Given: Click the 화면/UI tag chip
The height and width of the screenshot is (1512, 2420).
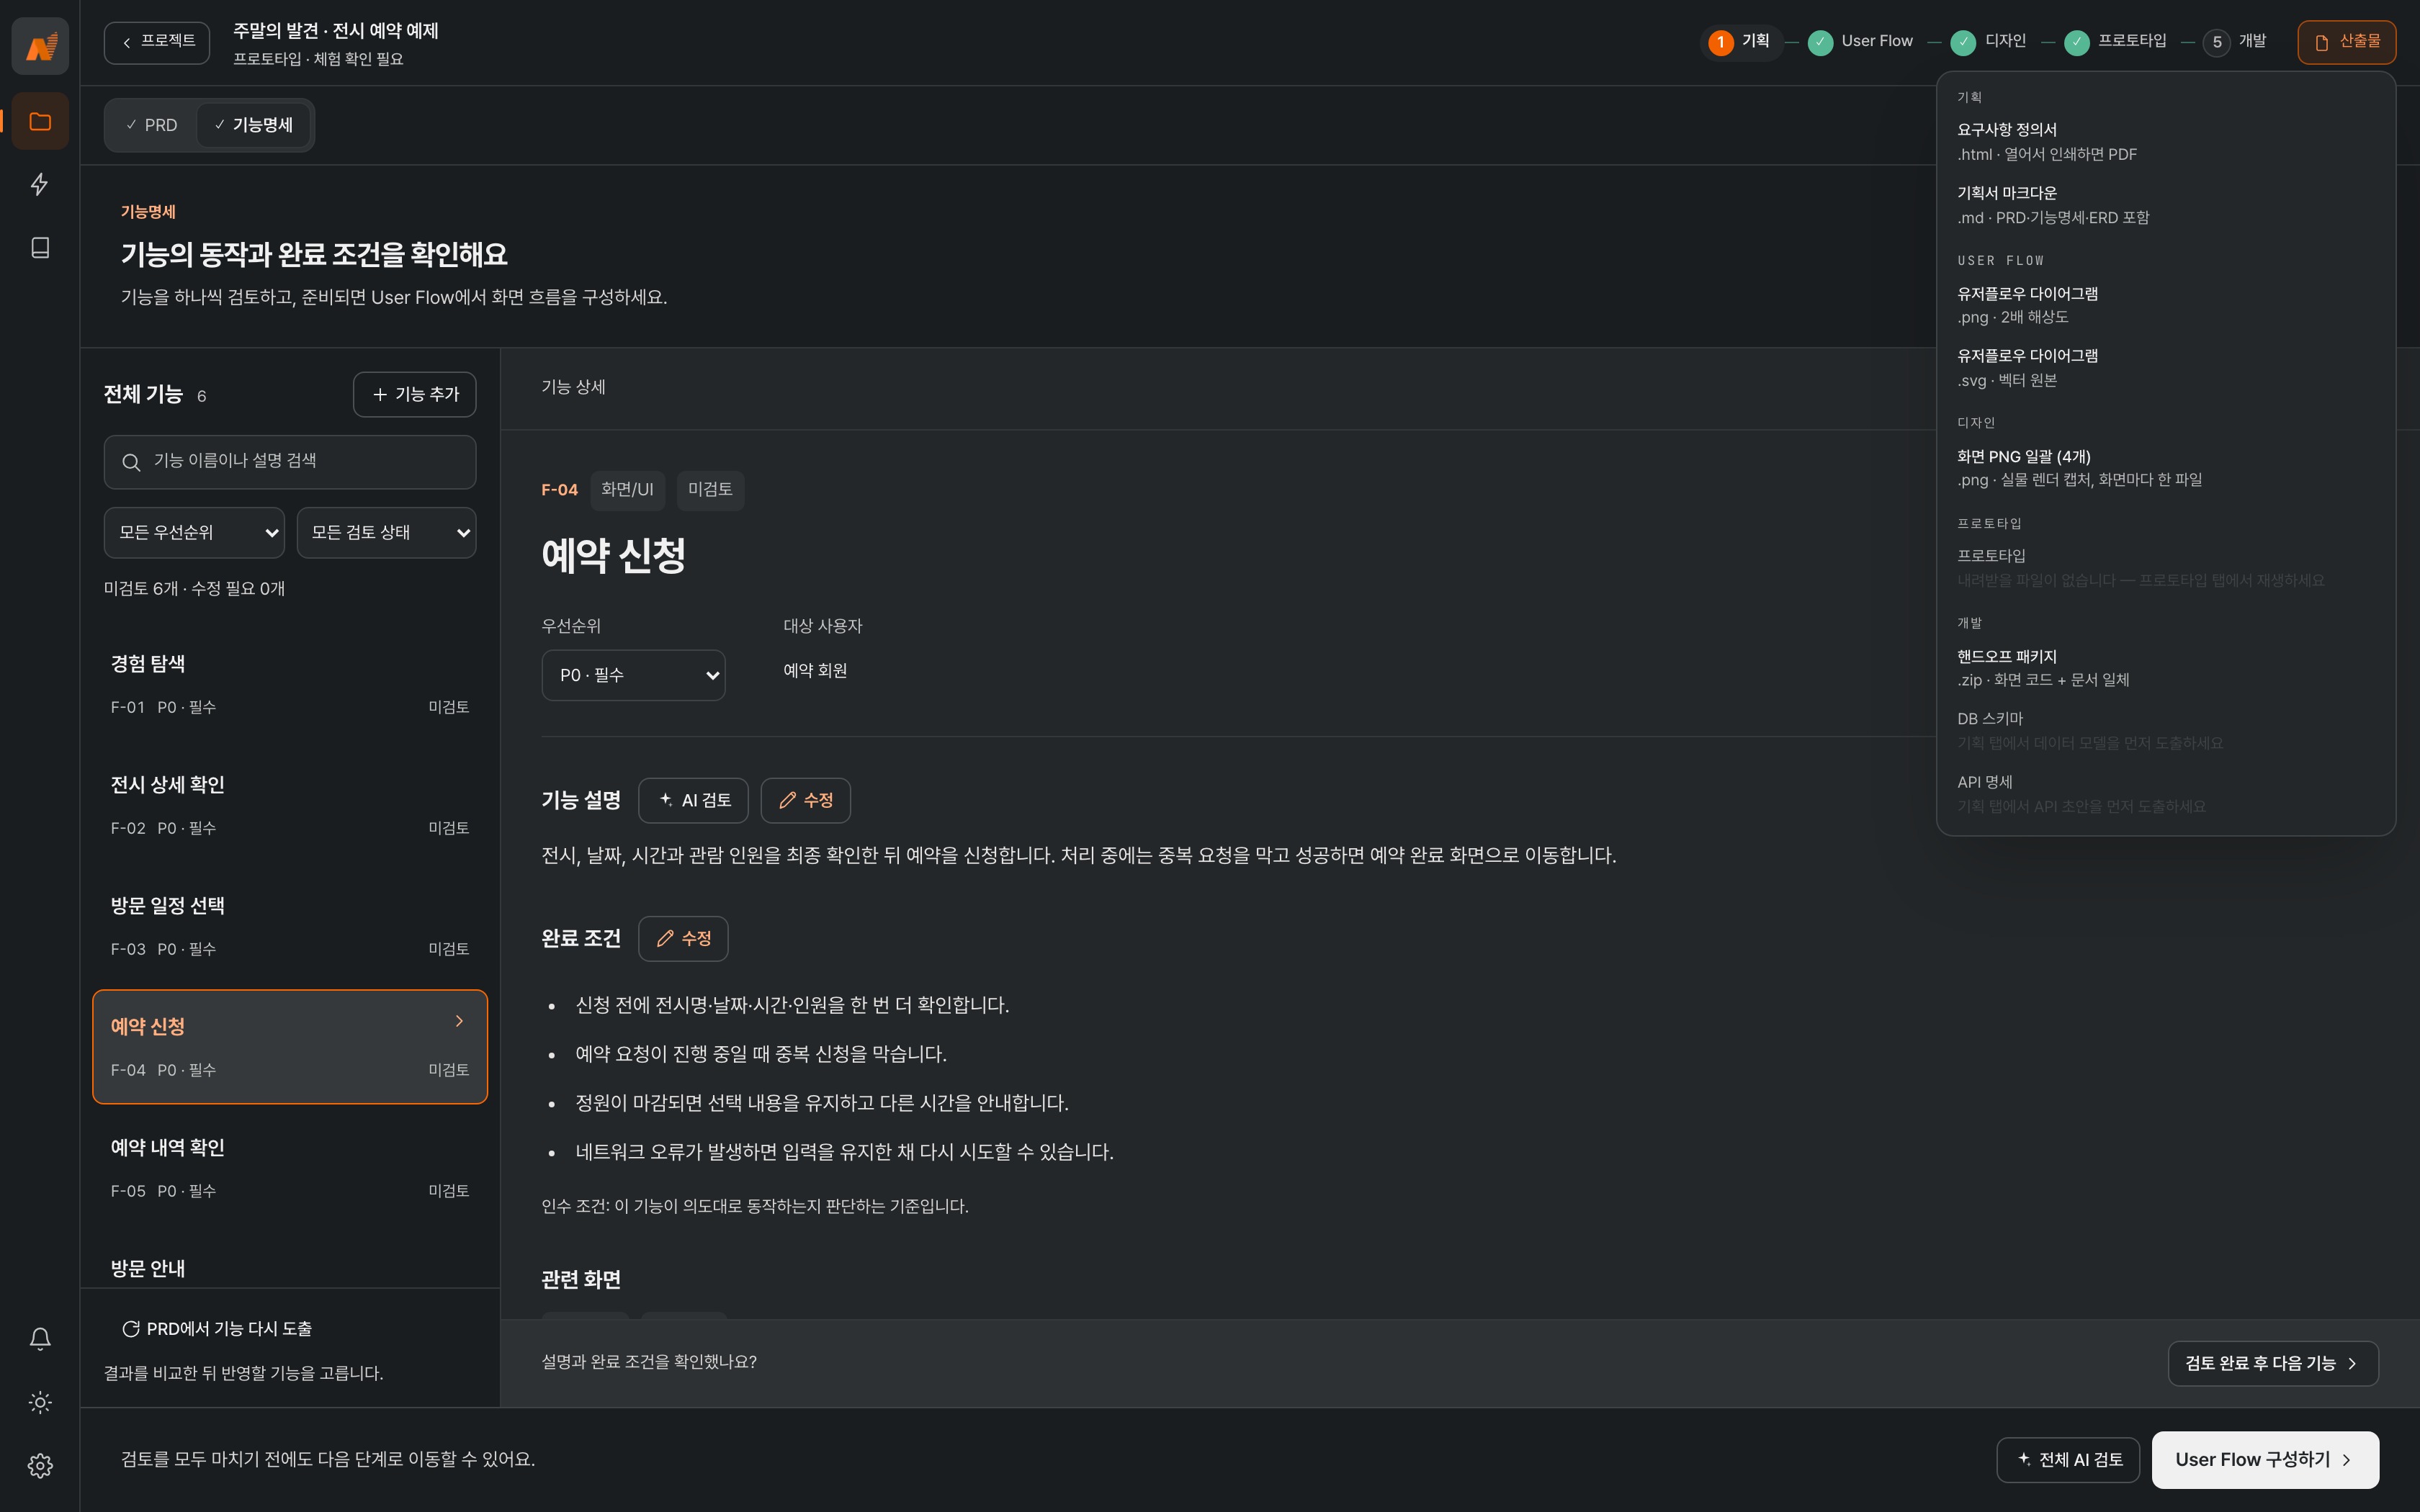Looking at the screenshot, I should (627, 490).
